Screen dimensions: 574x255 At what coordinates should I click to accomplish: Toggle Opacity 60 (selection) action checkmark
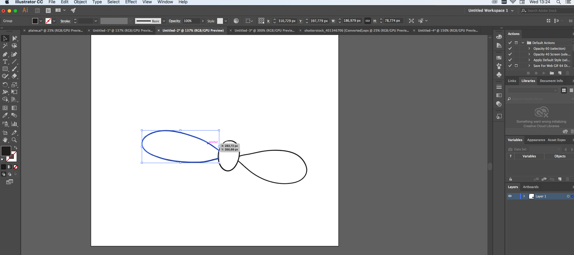click(x=510, y=49)
